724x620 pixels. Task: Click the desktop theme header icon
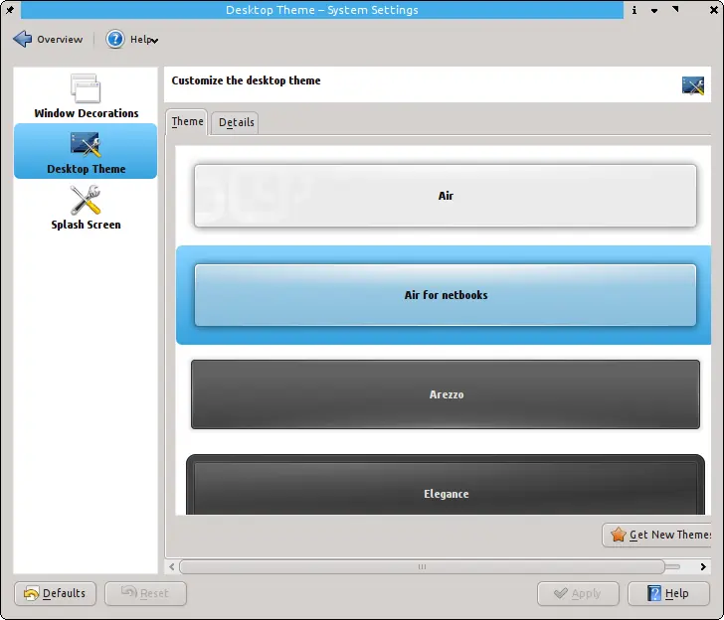tap(693, 85)
